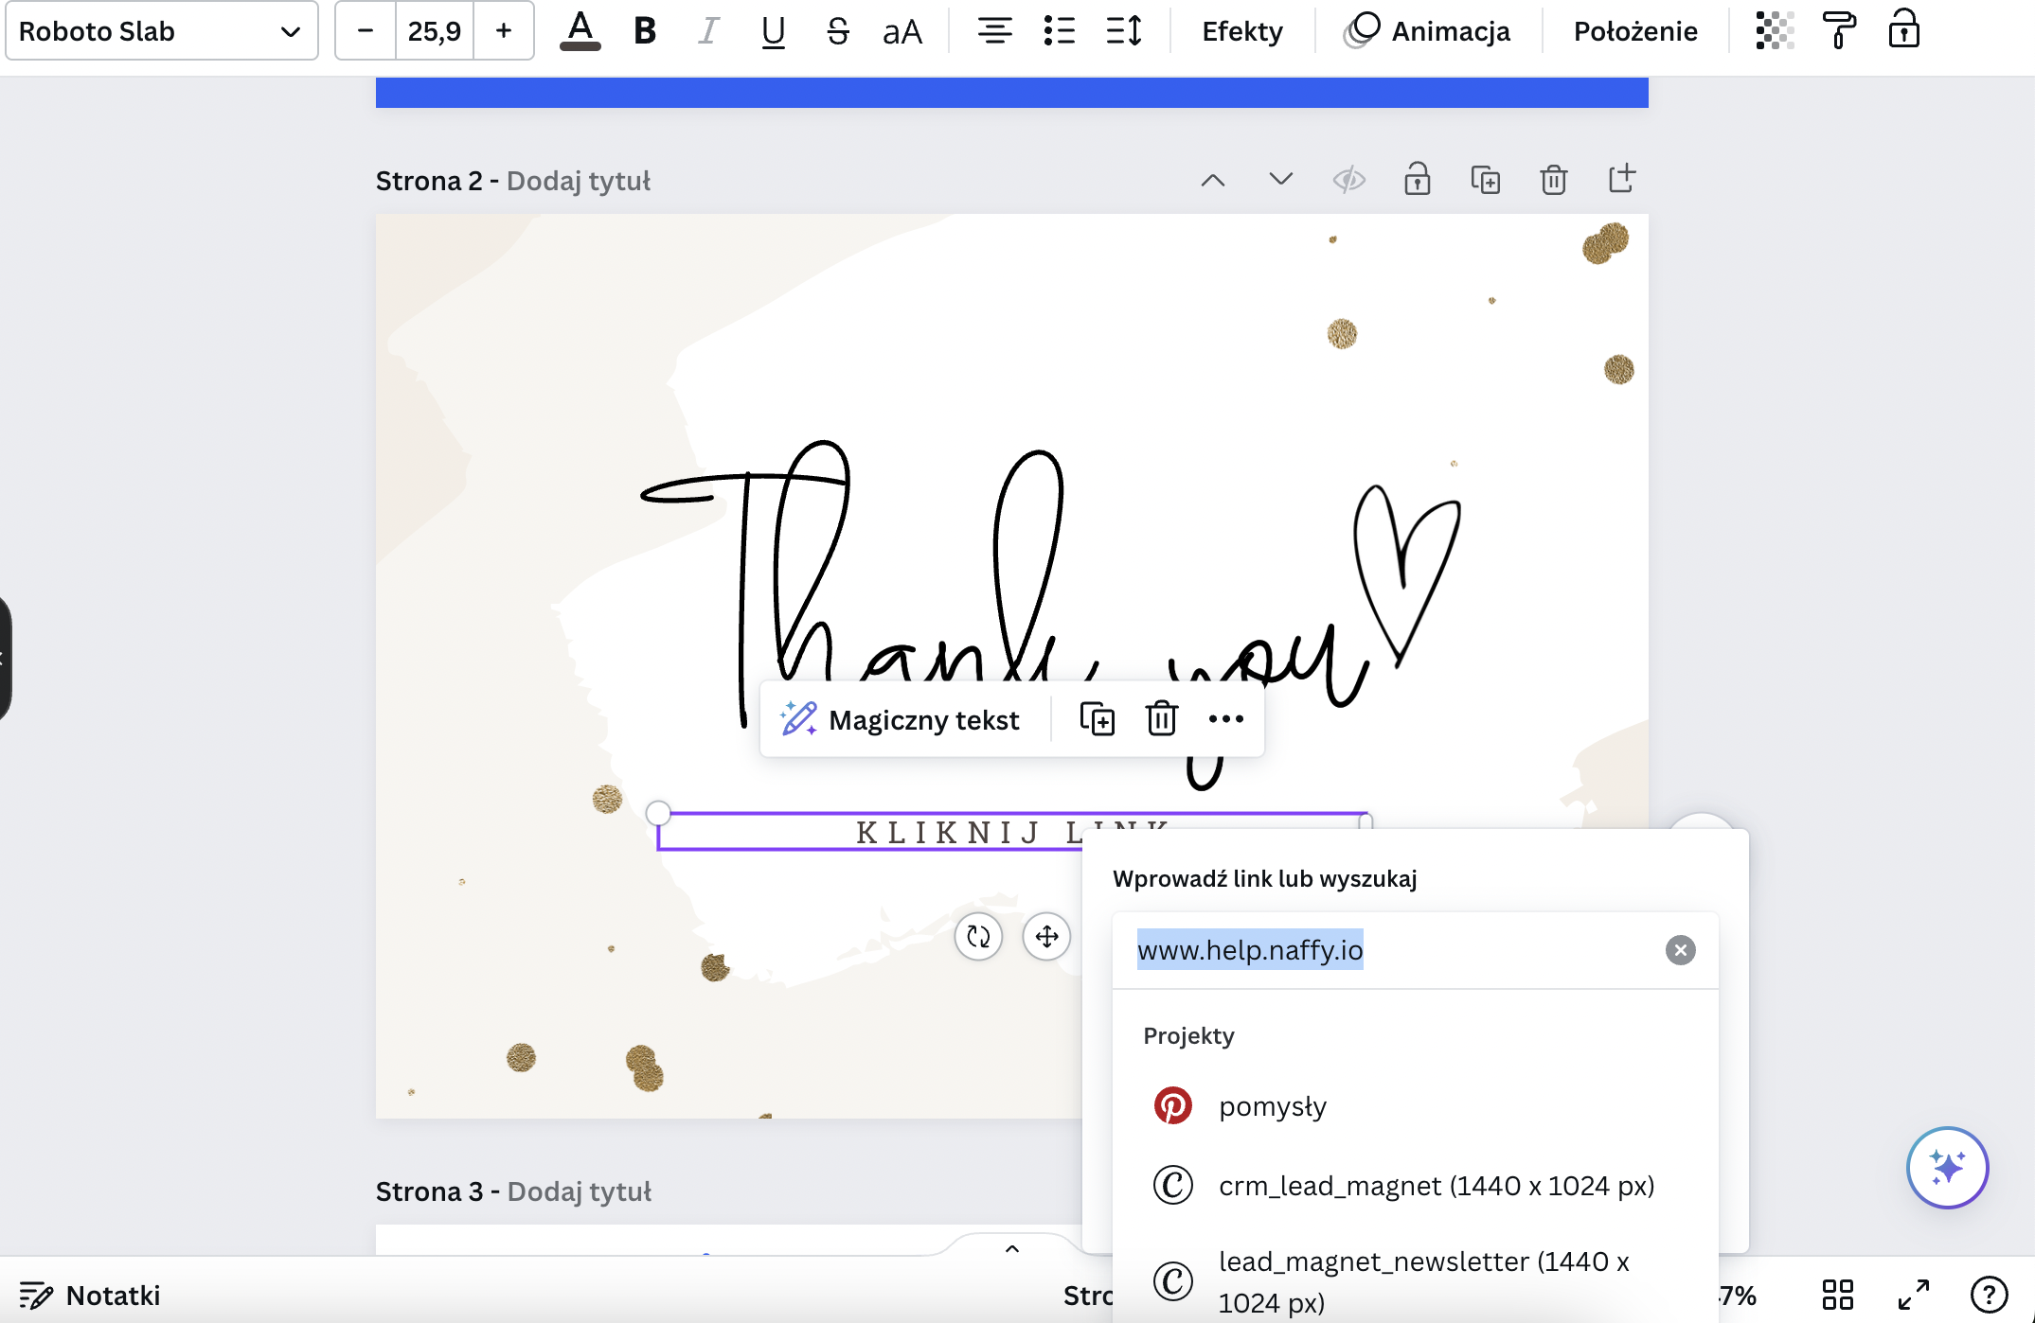2035x1323 pixels.
Task: Choose lead_magnet_newsletter project
Action: click(1416, 1281)
